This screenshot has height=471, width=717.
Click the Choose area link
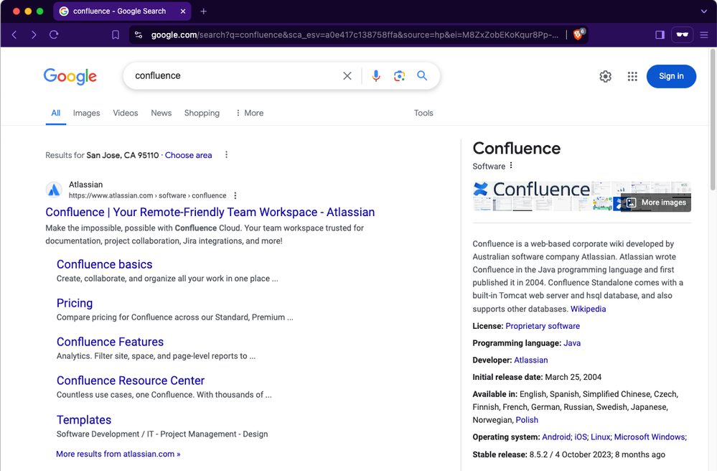point(188,155)
